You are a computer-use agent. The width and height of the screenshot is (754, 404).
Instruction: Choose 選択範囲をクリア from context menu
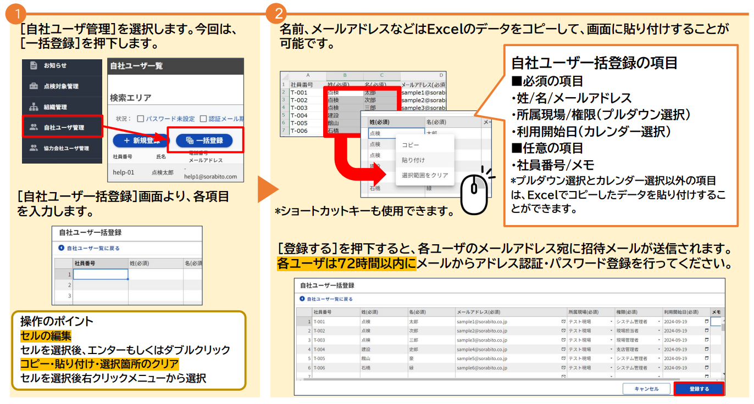pyautogui.click(x=424, y=176)
